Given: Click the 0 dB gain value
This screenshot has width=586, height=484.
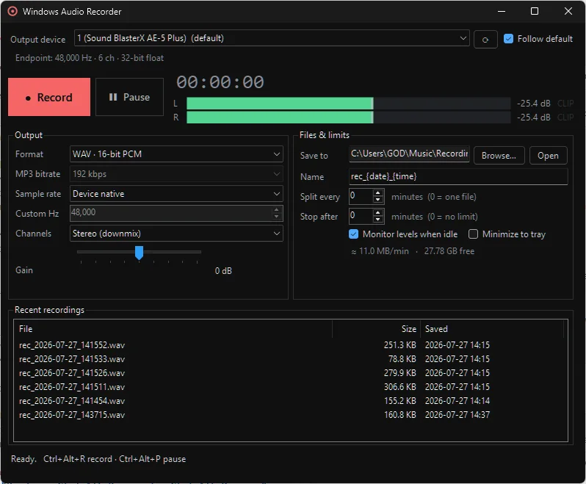Looking at the screenshot, I should (223, 271).
